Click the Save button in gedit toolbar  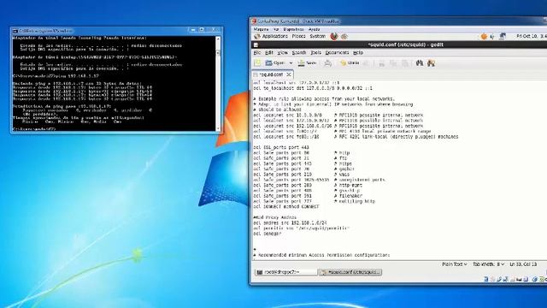[307, 62]
